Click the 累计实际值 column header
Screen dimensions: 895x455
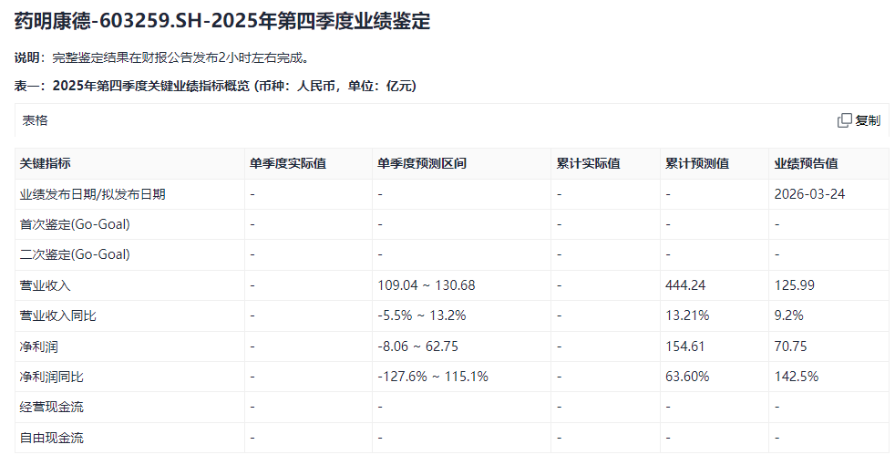click(x=589, y=163)
